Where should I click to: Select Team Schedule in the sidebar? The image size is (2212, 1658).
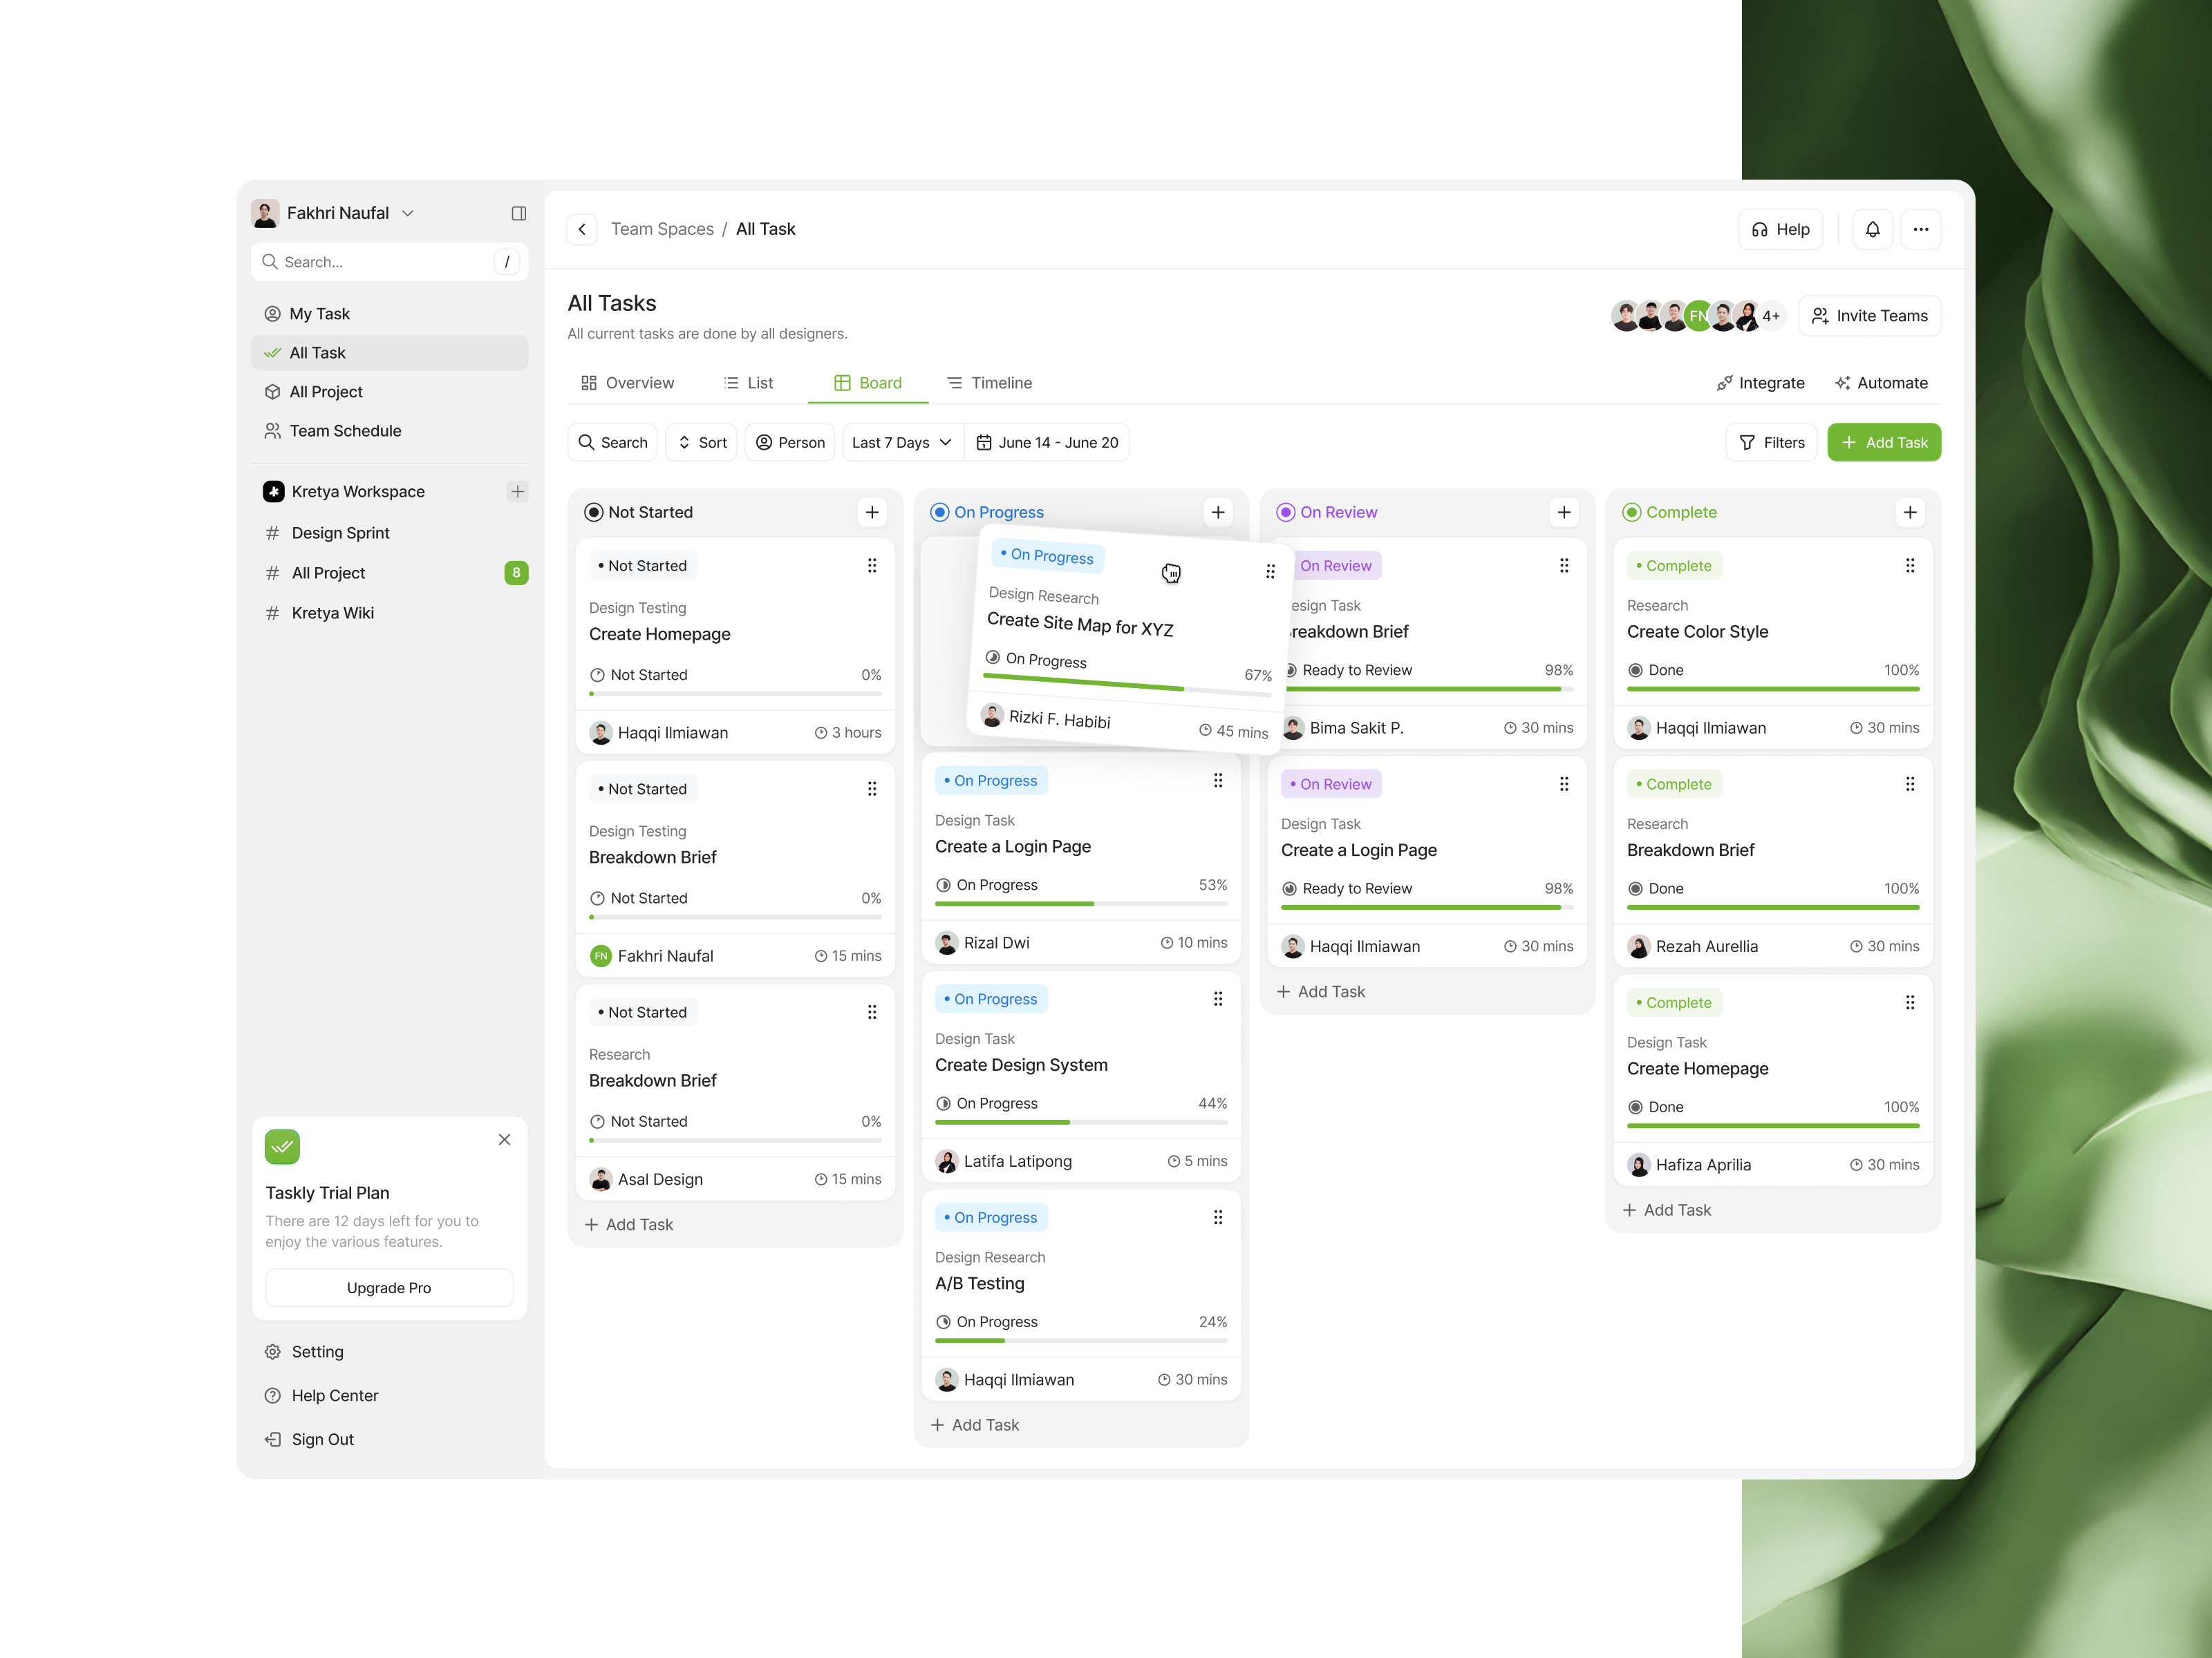(345, 431)
